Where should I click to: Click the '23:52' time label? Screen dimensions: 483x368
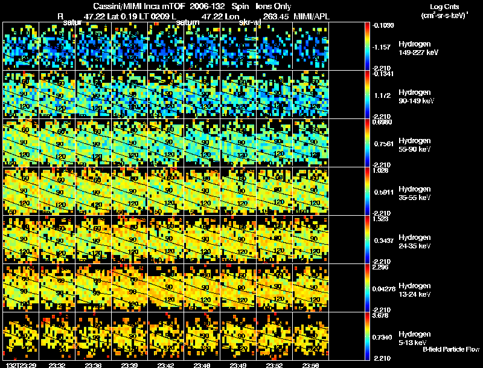coord(275,365)
